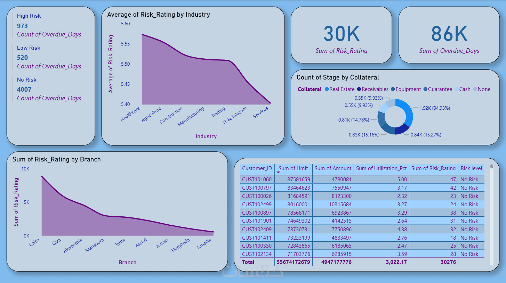506x283 pixels.
Task: Click the No Risk 4007 card value
Action: click(x=24, y=90)
